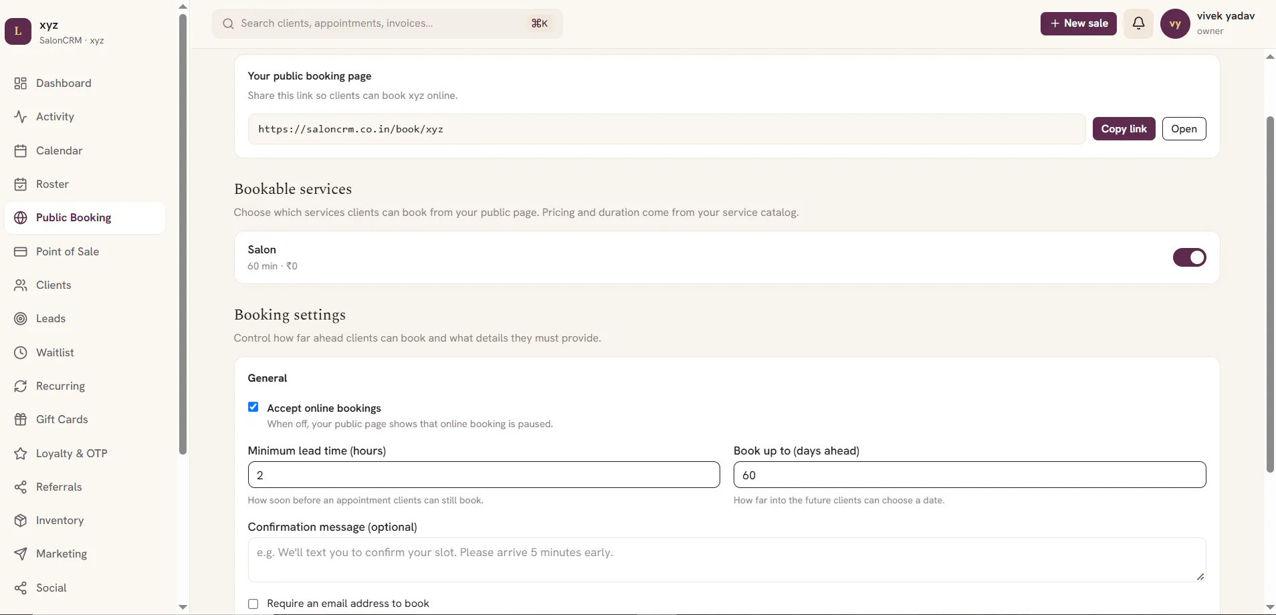Check Require an email address to book

pos(253,604)
